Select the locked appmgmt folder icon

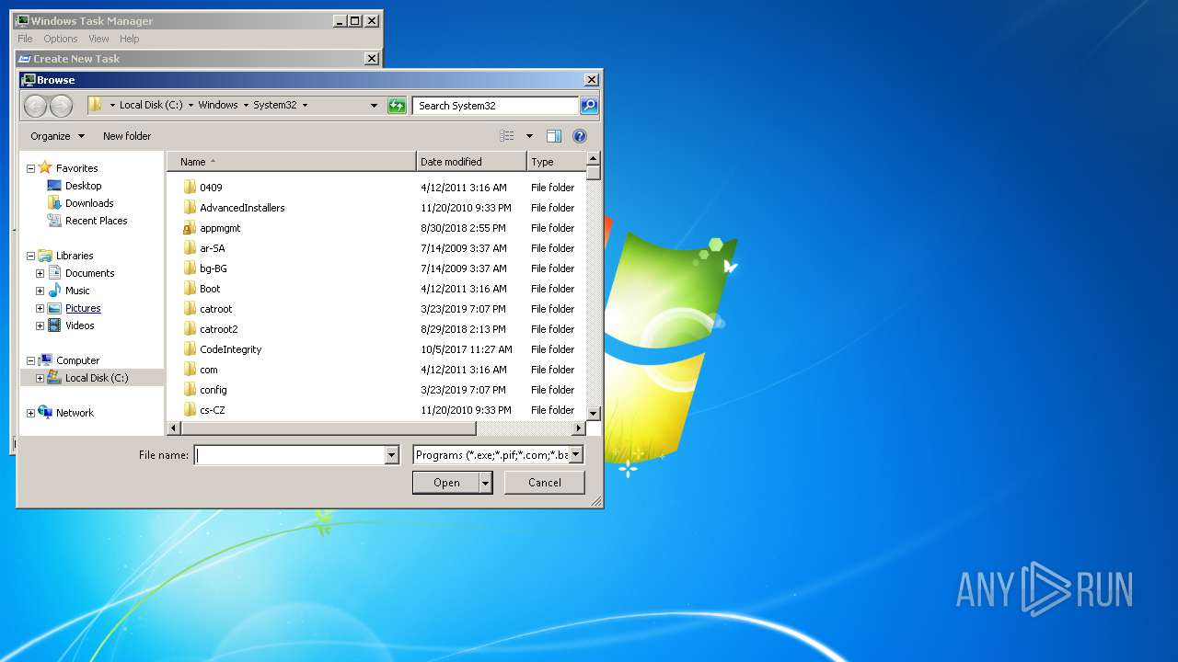coord(190,228)
